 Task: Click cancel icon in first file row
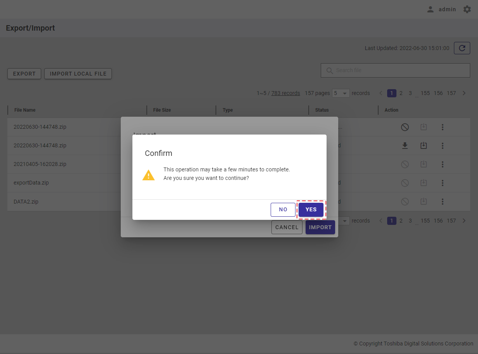[x=405, y=127]
